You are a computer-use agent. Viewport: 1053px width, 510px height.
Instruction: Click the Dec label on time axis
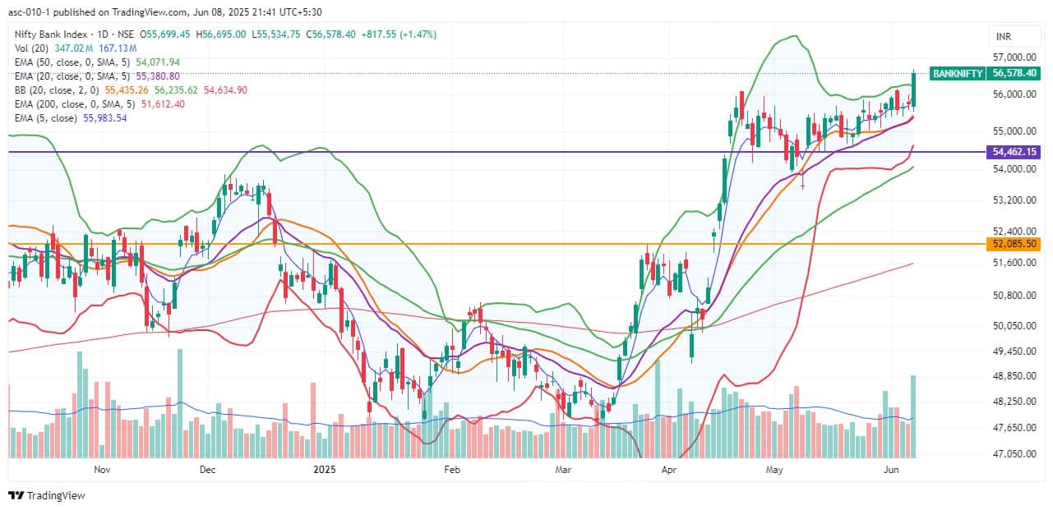tap(207, 470)
